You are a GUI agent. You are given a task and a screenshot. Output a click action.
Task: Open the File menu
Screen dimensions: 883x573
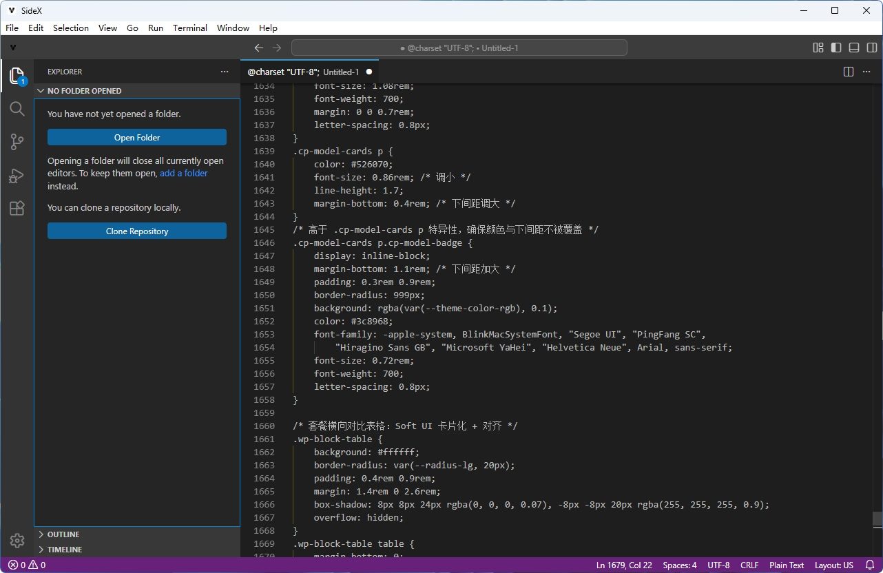coord(12,28)
